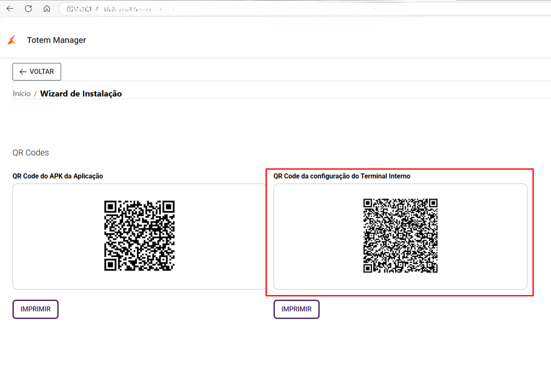Print the APK da Aplicação QR code
This screenshot has width=551, height=368.
(x=36, y=309)
